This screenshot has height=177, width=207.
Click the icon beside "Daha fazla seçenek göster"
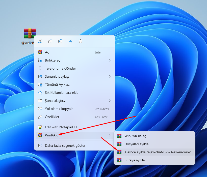coord(40,145)
